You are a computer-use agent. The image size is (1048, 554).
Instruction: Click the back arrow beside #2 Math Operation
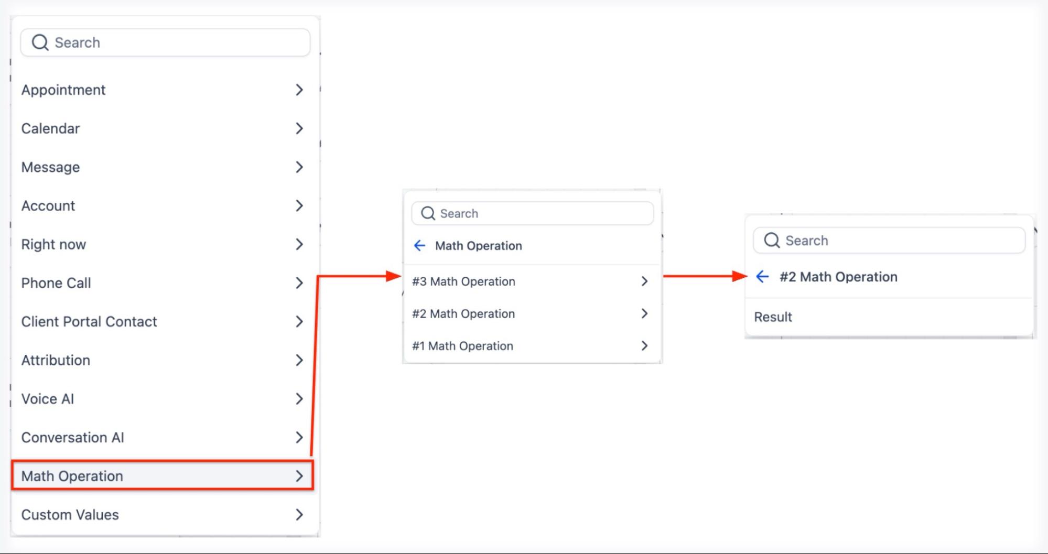tap(762, 277)
